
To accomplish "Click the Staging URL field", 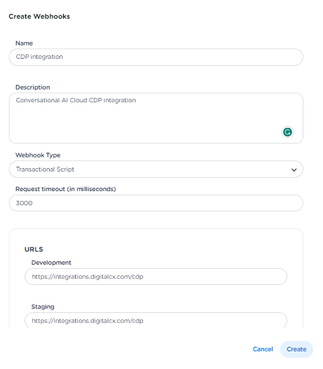I will [156, 320].
